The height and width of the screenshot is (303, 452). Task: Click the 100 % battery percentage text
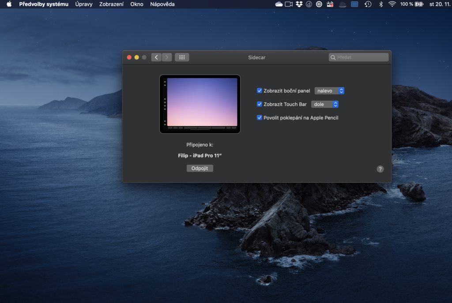click(407, 4)
